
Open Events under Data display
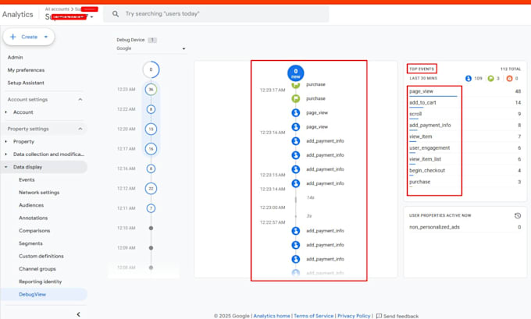tap(27, 179)
